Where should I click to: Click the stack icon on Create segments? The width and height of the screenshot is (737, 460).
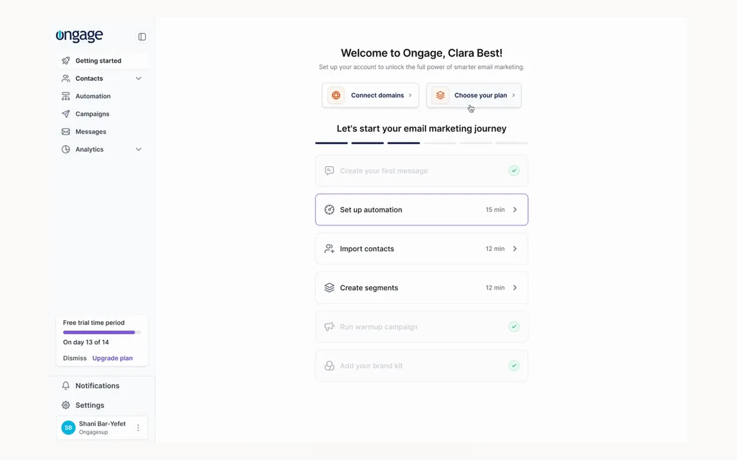point(329,288)
